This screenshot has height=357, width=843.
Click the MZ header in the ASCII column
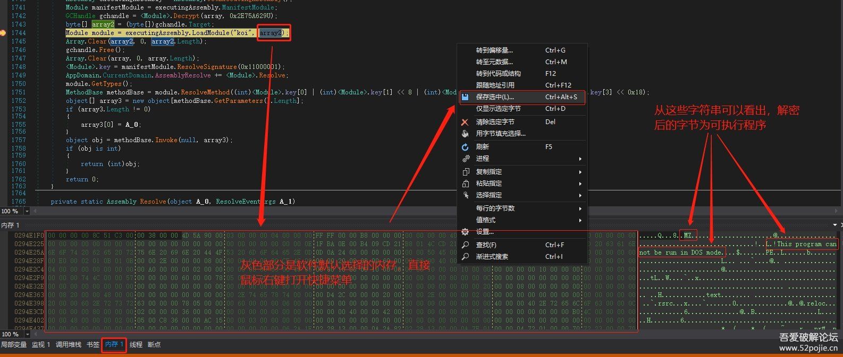(x=688, y=235)
